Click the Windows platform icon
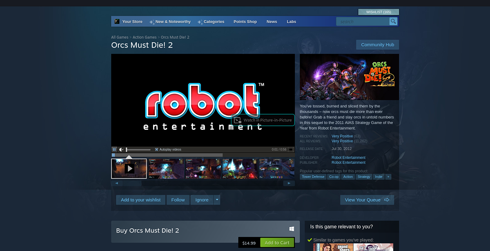 292,229
